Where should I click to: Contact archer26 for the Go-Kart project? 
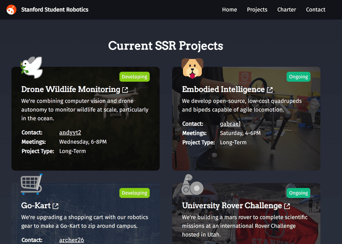pyautogui.click(x=71, y=240)
